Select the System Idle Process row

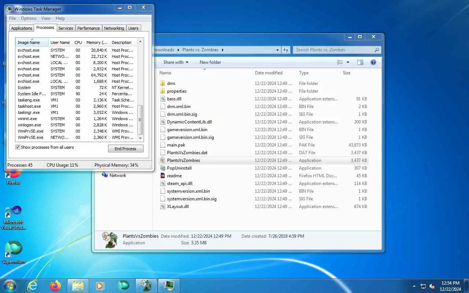click(76, 94)
